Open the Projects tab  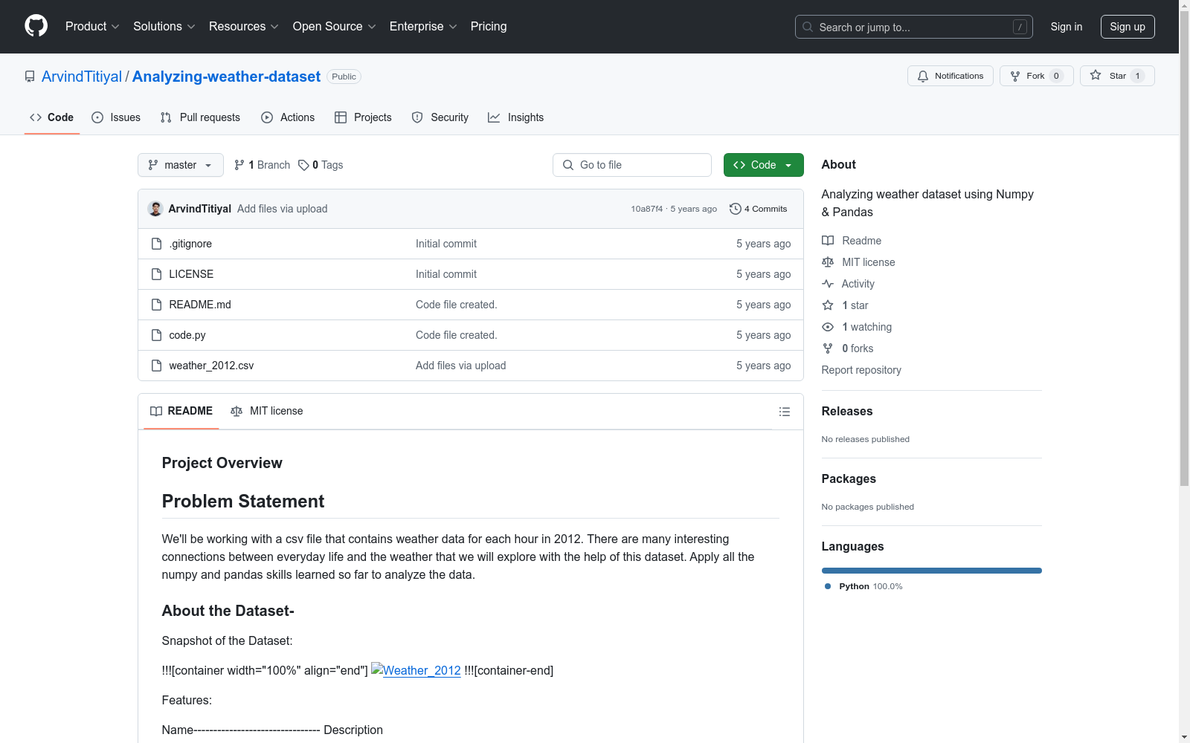[x=363, y=117]
